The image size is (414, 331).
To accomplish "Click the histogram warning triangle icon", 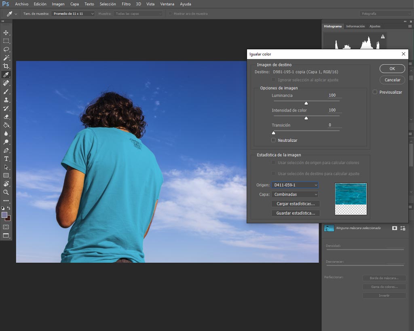I will click(x=383, y=36).
